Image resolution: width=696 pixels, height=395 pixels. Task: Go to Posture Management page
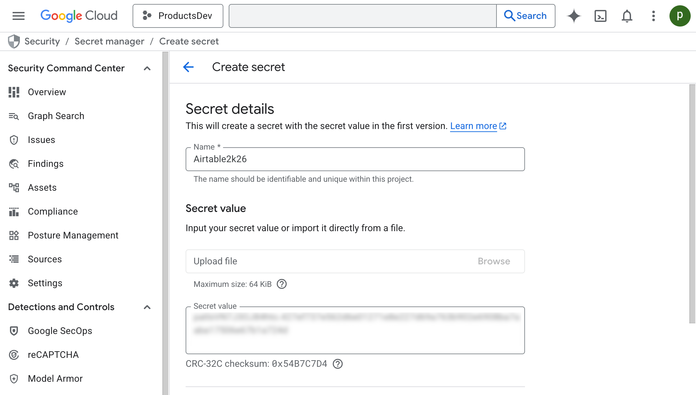(x=73, y=235)
